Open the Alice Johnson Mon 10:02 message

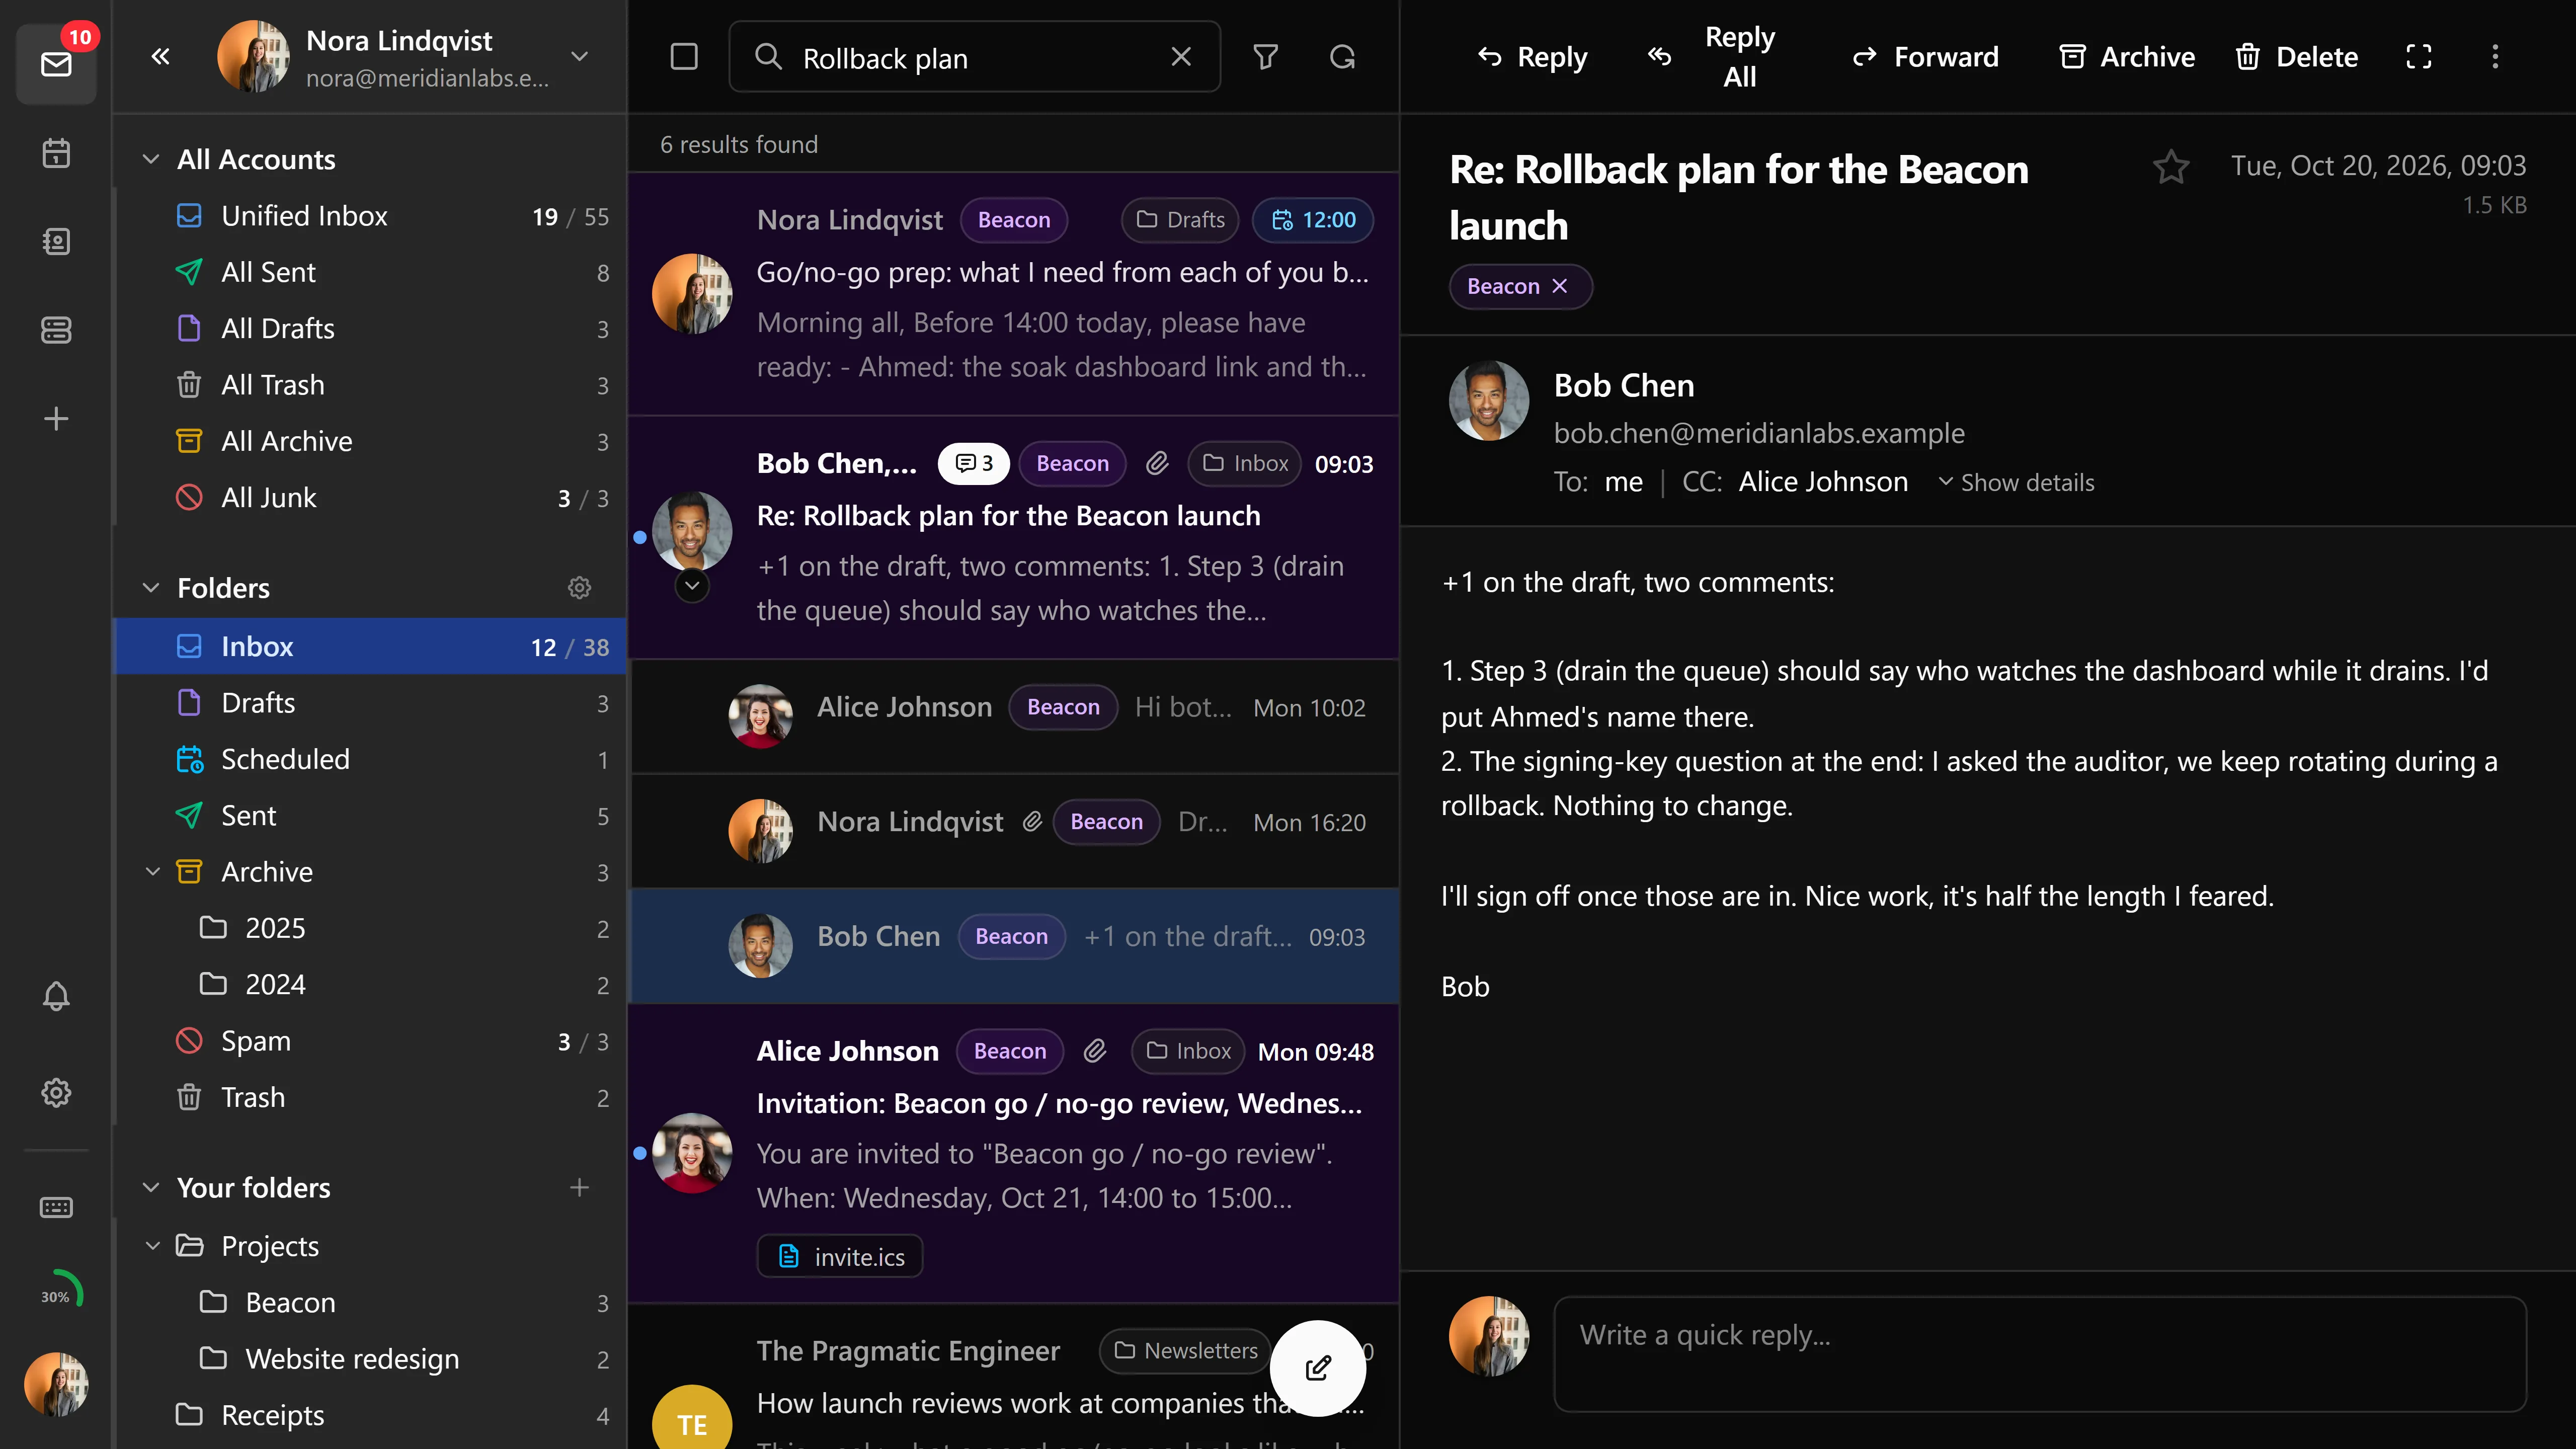(1014, 716)
